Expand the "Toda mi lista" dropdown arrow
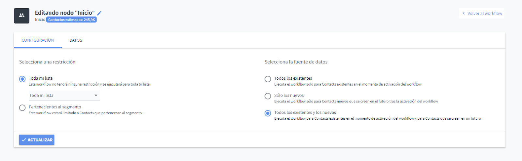Viewport: 522px width, 161px height. [96, 95]
